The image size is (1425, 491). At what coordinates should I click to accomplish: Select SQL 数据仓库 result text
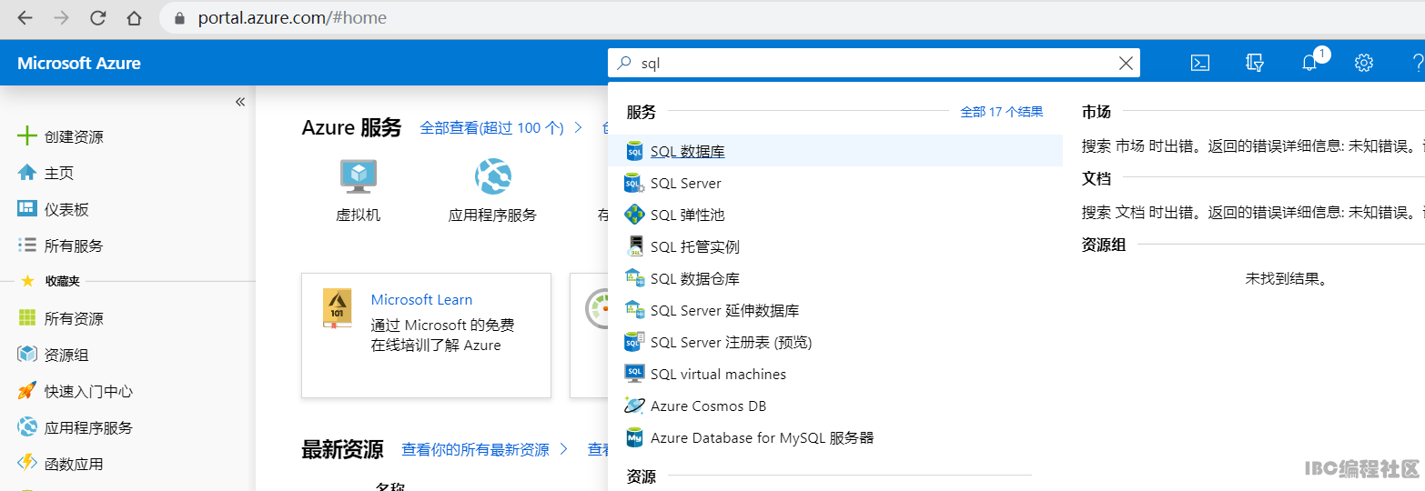click(695, 279)
